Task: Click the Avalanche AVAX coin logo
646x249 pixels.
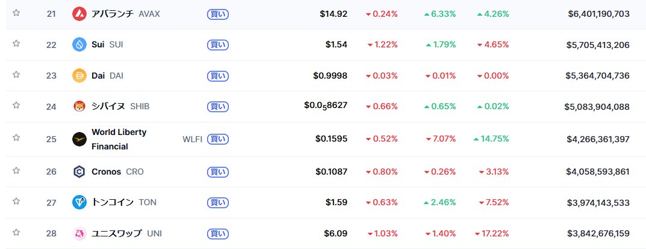Action: pos(79,13)
